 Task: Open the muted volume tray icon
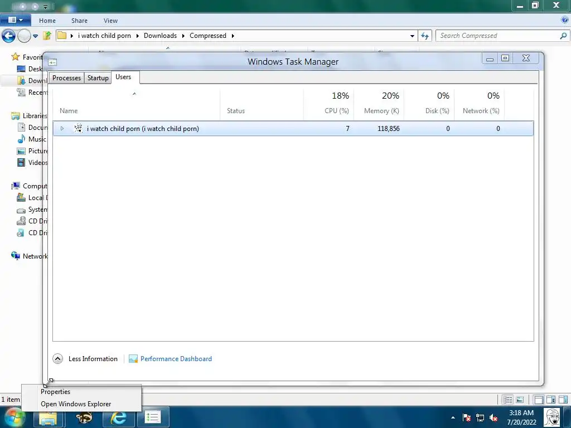tap(494, 418)
